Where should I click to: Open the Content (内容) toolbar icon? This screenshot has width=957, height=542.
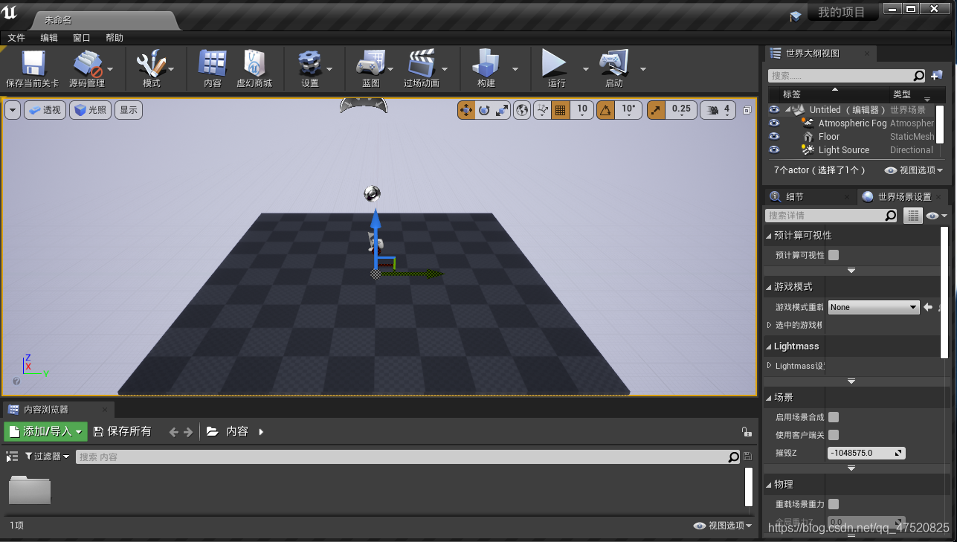213,64
